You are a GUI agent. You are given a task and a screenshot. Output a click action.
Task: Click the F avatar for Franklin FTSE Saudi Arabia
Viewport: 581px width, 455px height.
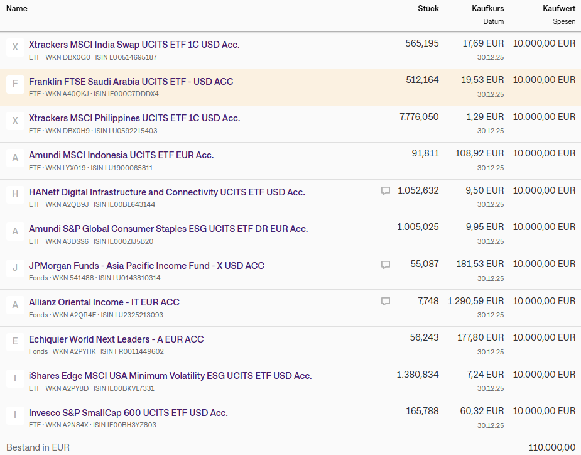15,85
